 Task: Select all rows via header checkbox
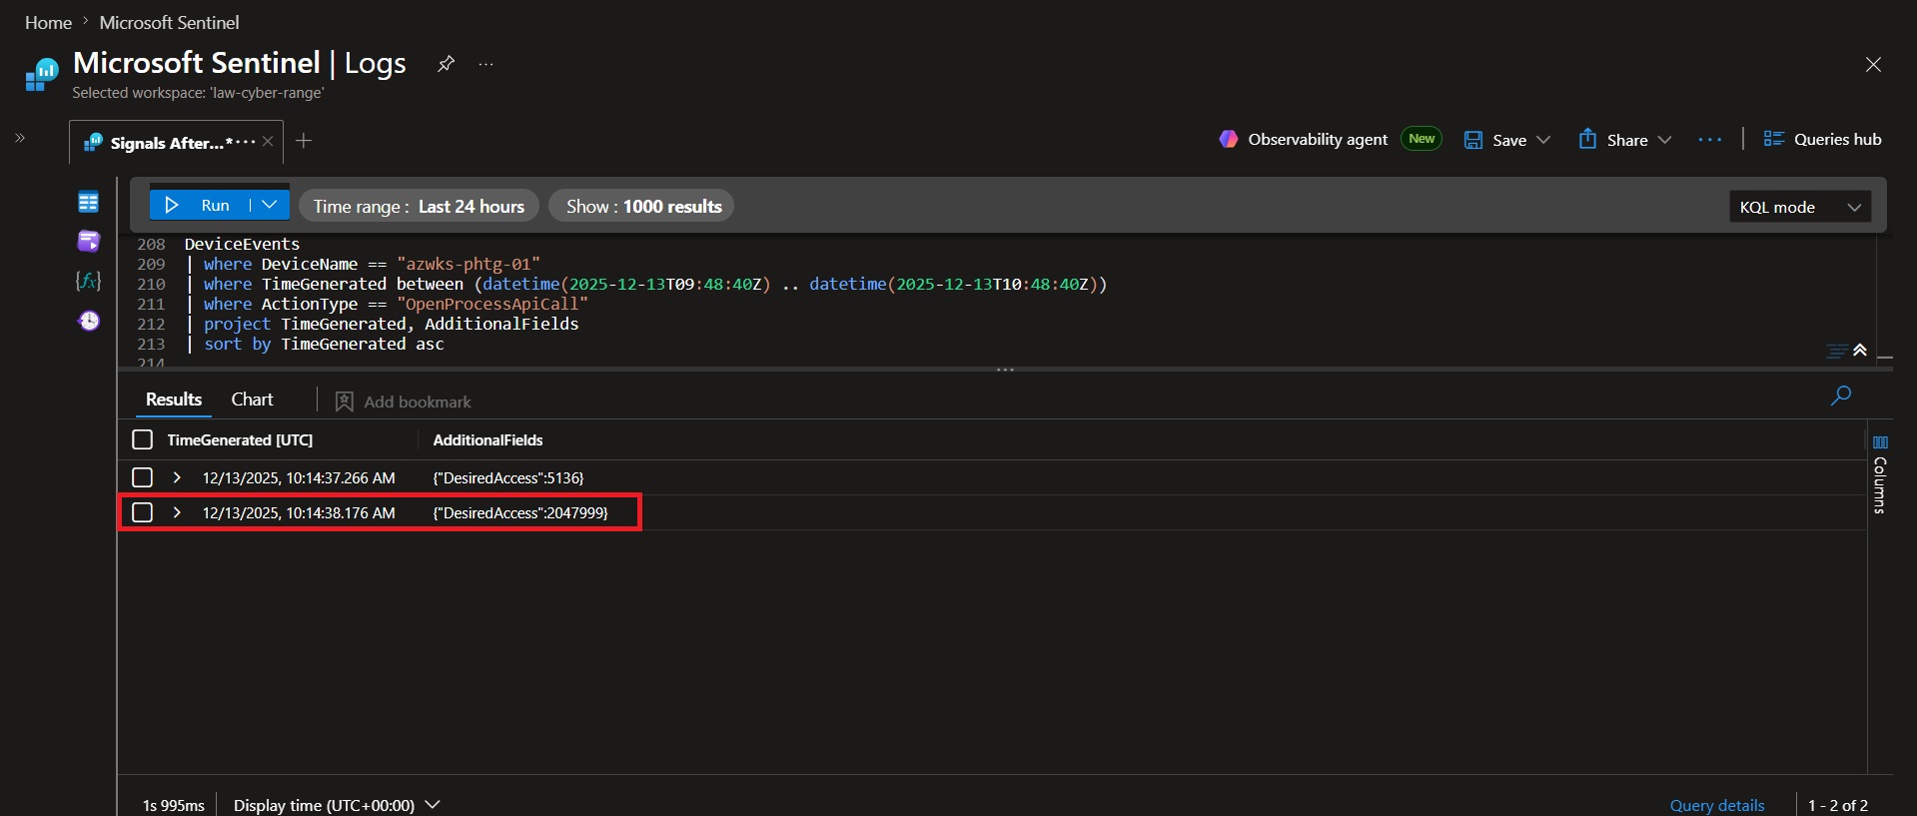pyautogui.click(x=143, y=439)
